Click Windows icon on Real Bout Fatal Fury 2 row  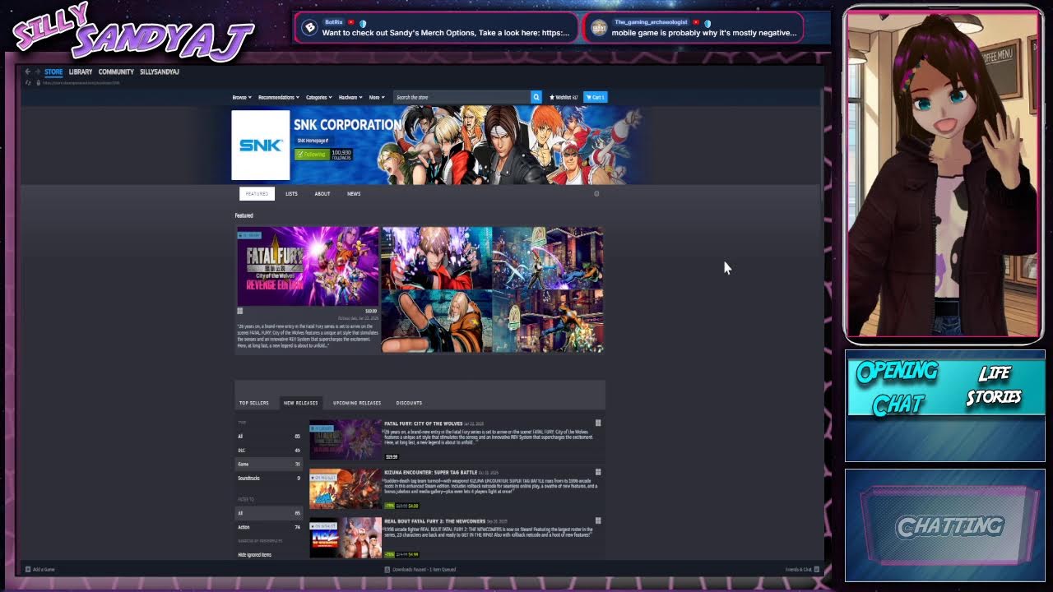click(x=598, y=520)
